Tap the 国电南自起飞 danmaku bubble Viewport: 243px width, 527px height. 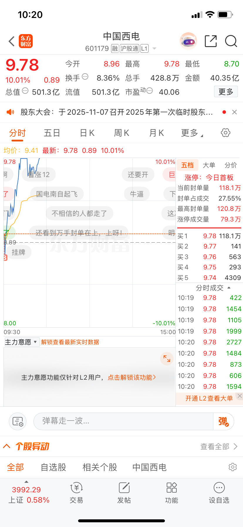(57, 194)
